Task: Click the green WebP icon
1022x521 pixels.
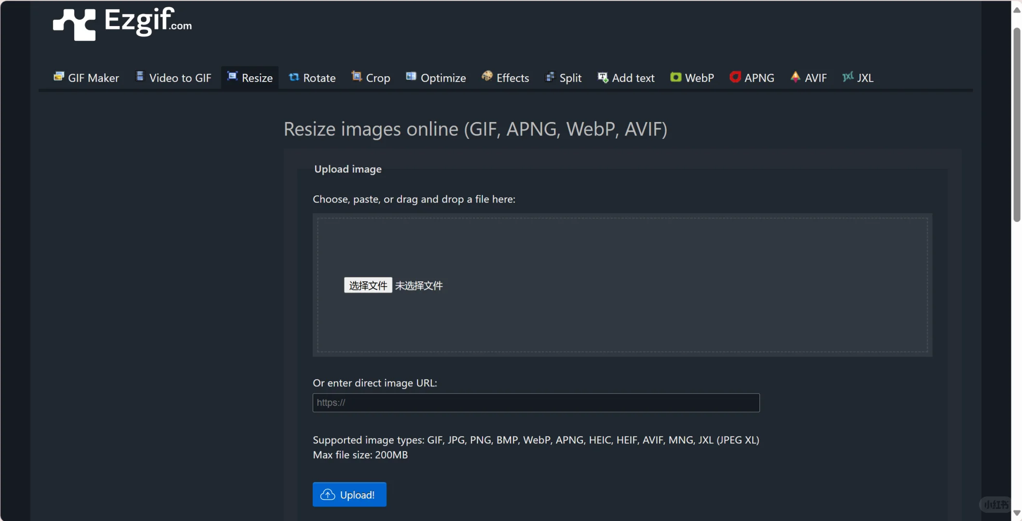Action: (x=676, y=77)
